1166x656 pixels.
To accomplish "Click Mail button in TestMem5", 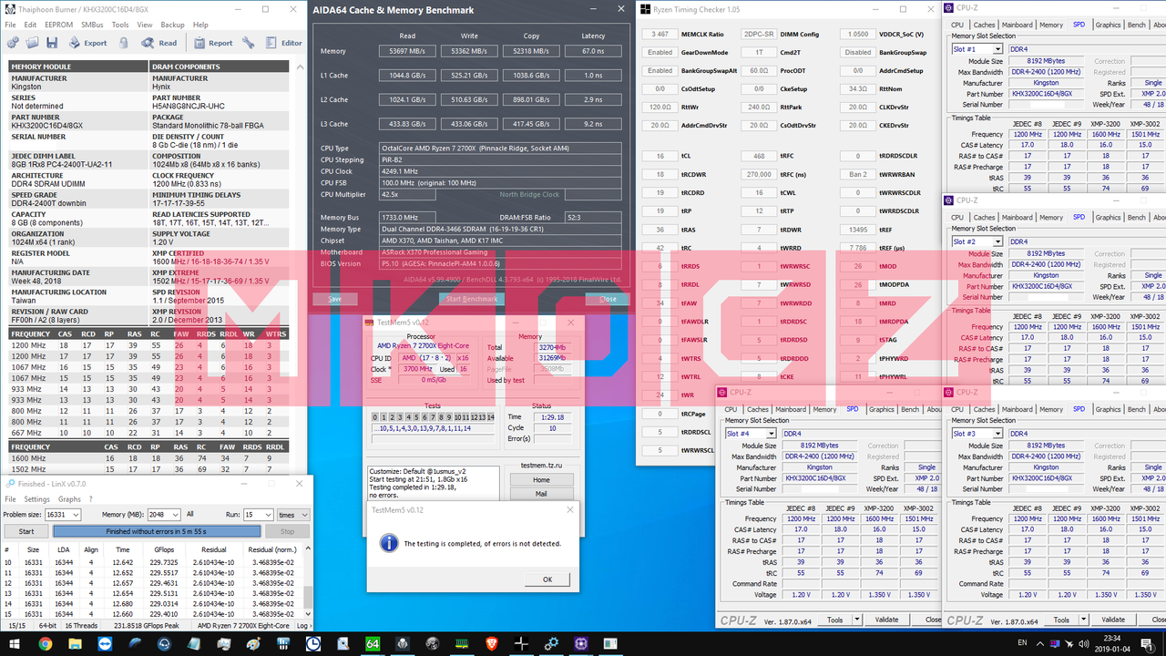I will pyautogui.click(x=541, y=494).
